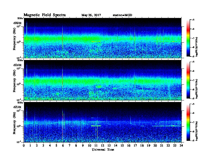Click hour label '12' on time axis
This screenshot has width=216, height=167.
(103, 145)
